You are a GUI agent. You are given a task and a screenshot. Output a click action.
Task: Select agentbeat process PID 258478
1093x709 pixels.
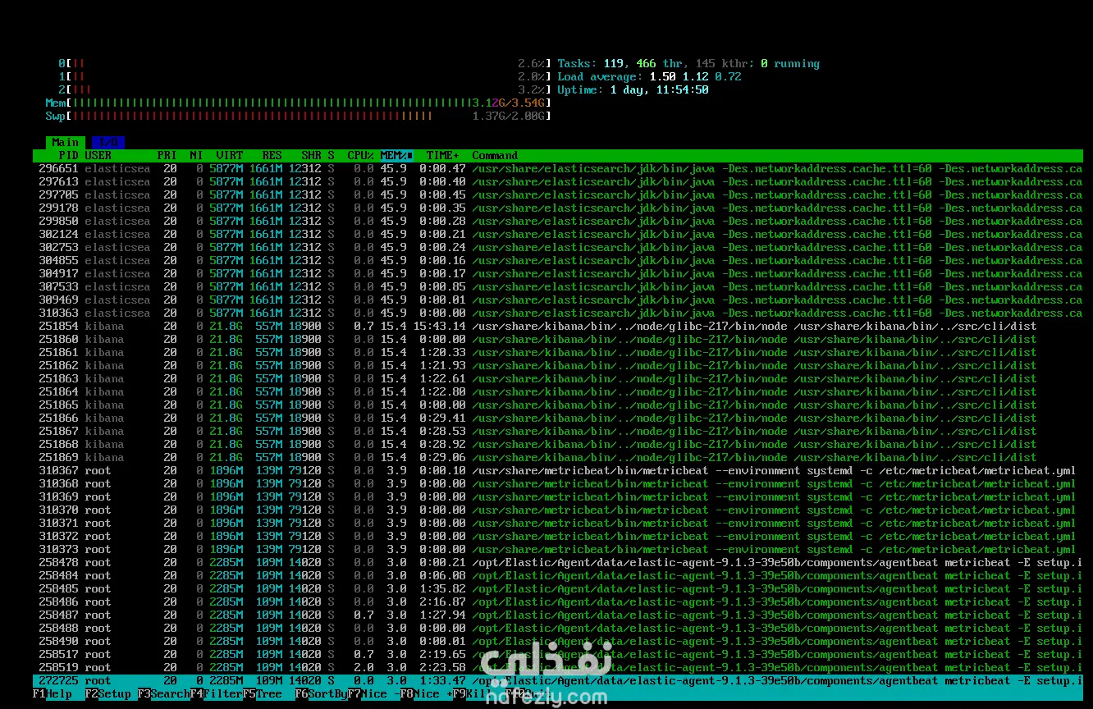click(x=558, y=562)
